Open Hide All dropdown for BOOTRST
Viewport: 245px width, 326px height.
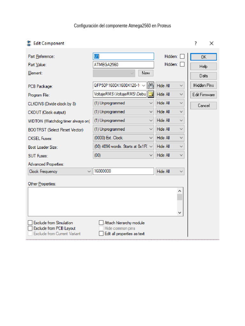pyautogui.click(x=170, y=129)
